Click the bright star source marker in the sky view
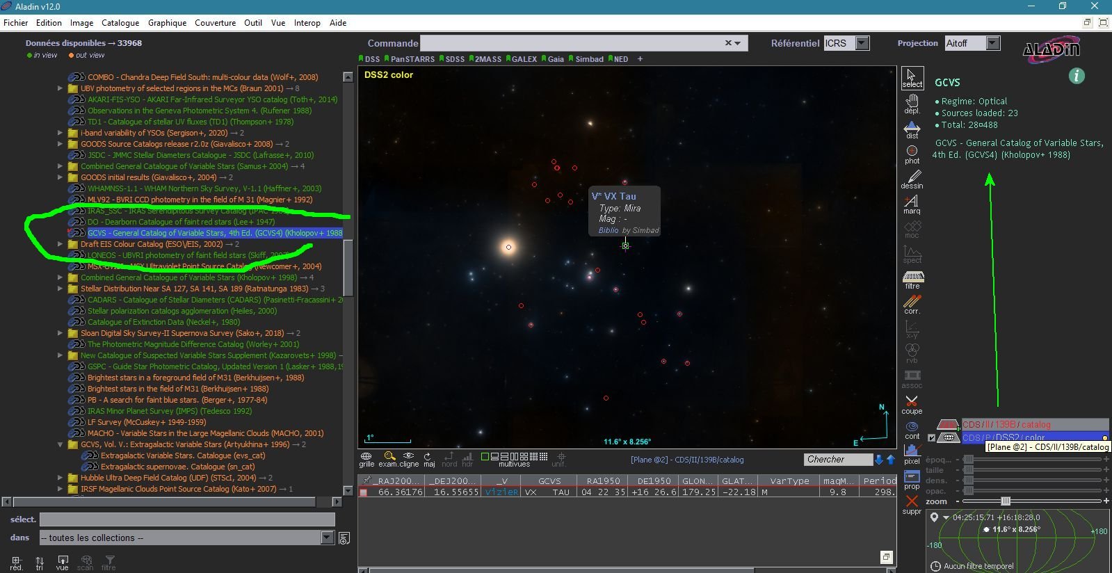The width and height of the screenshot is (1112, 573). (508, 247)
